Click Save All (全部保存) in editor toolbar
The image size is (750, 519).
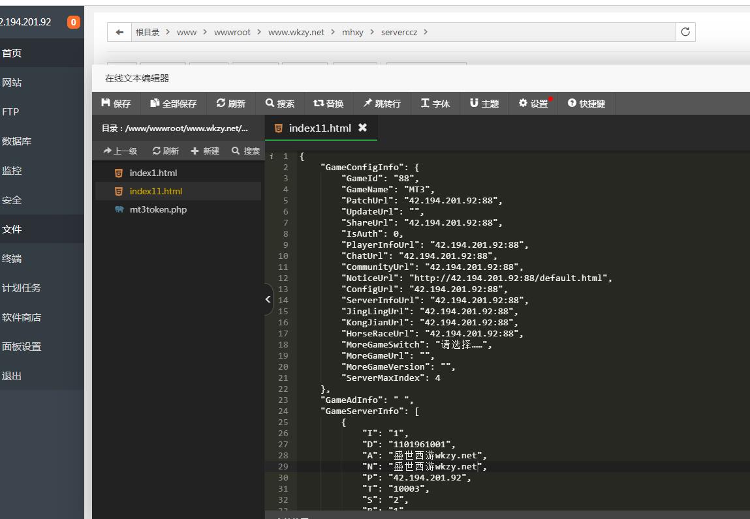click(x=173, y=104)
